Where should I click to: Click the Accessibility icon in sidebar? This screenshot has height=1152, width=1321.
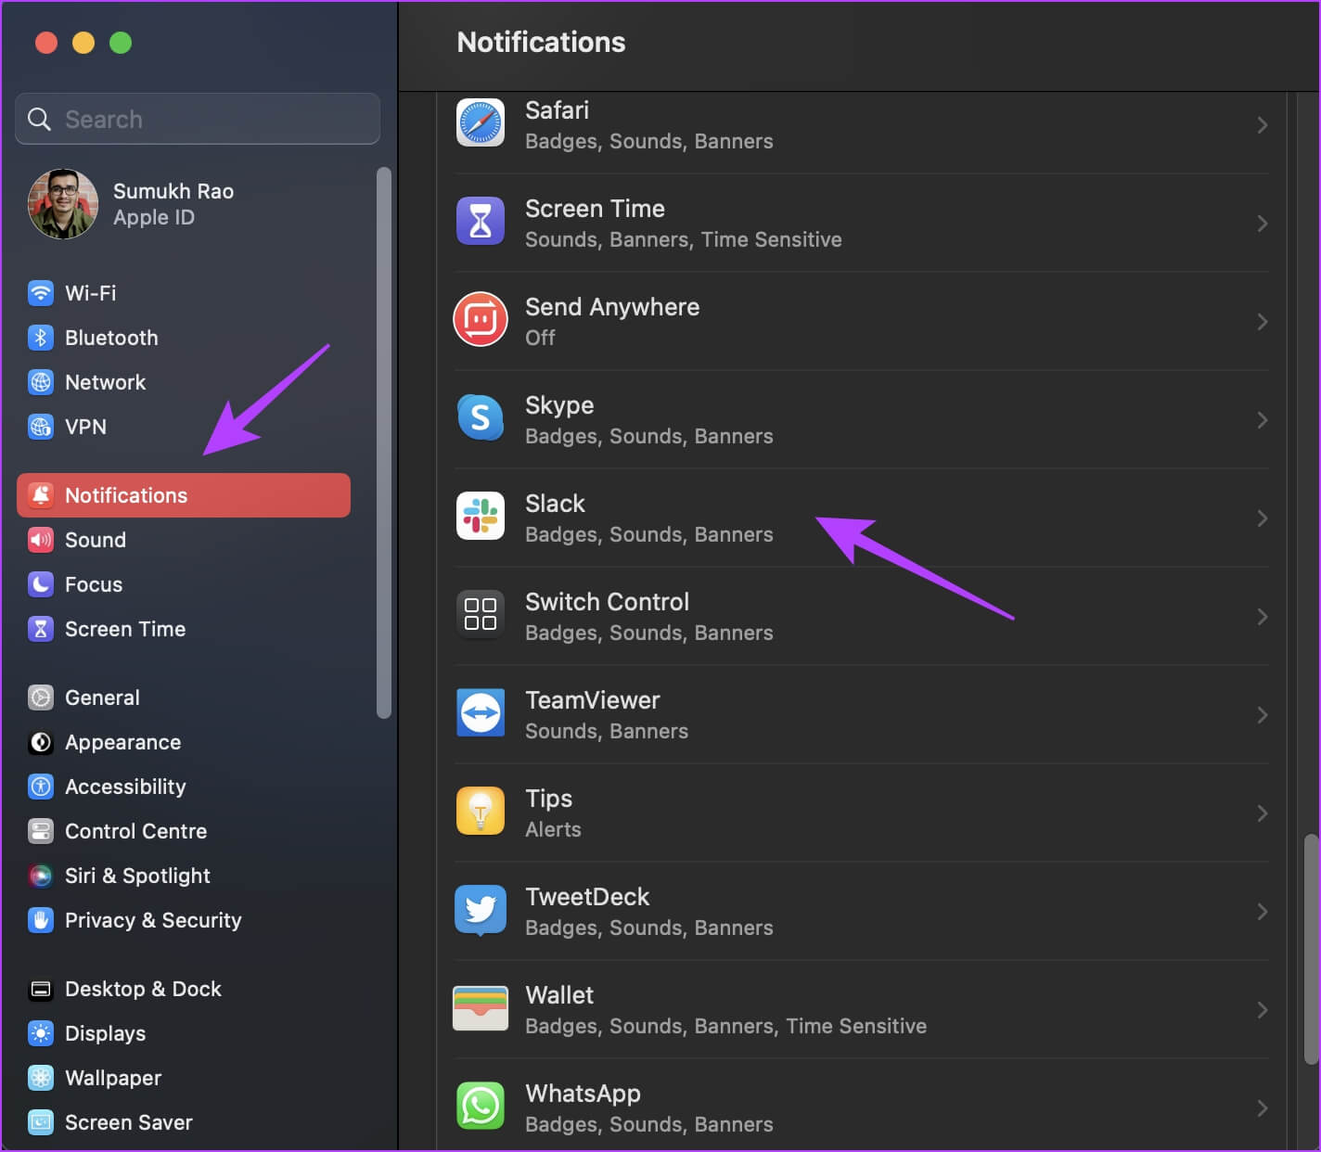[41, 787]
